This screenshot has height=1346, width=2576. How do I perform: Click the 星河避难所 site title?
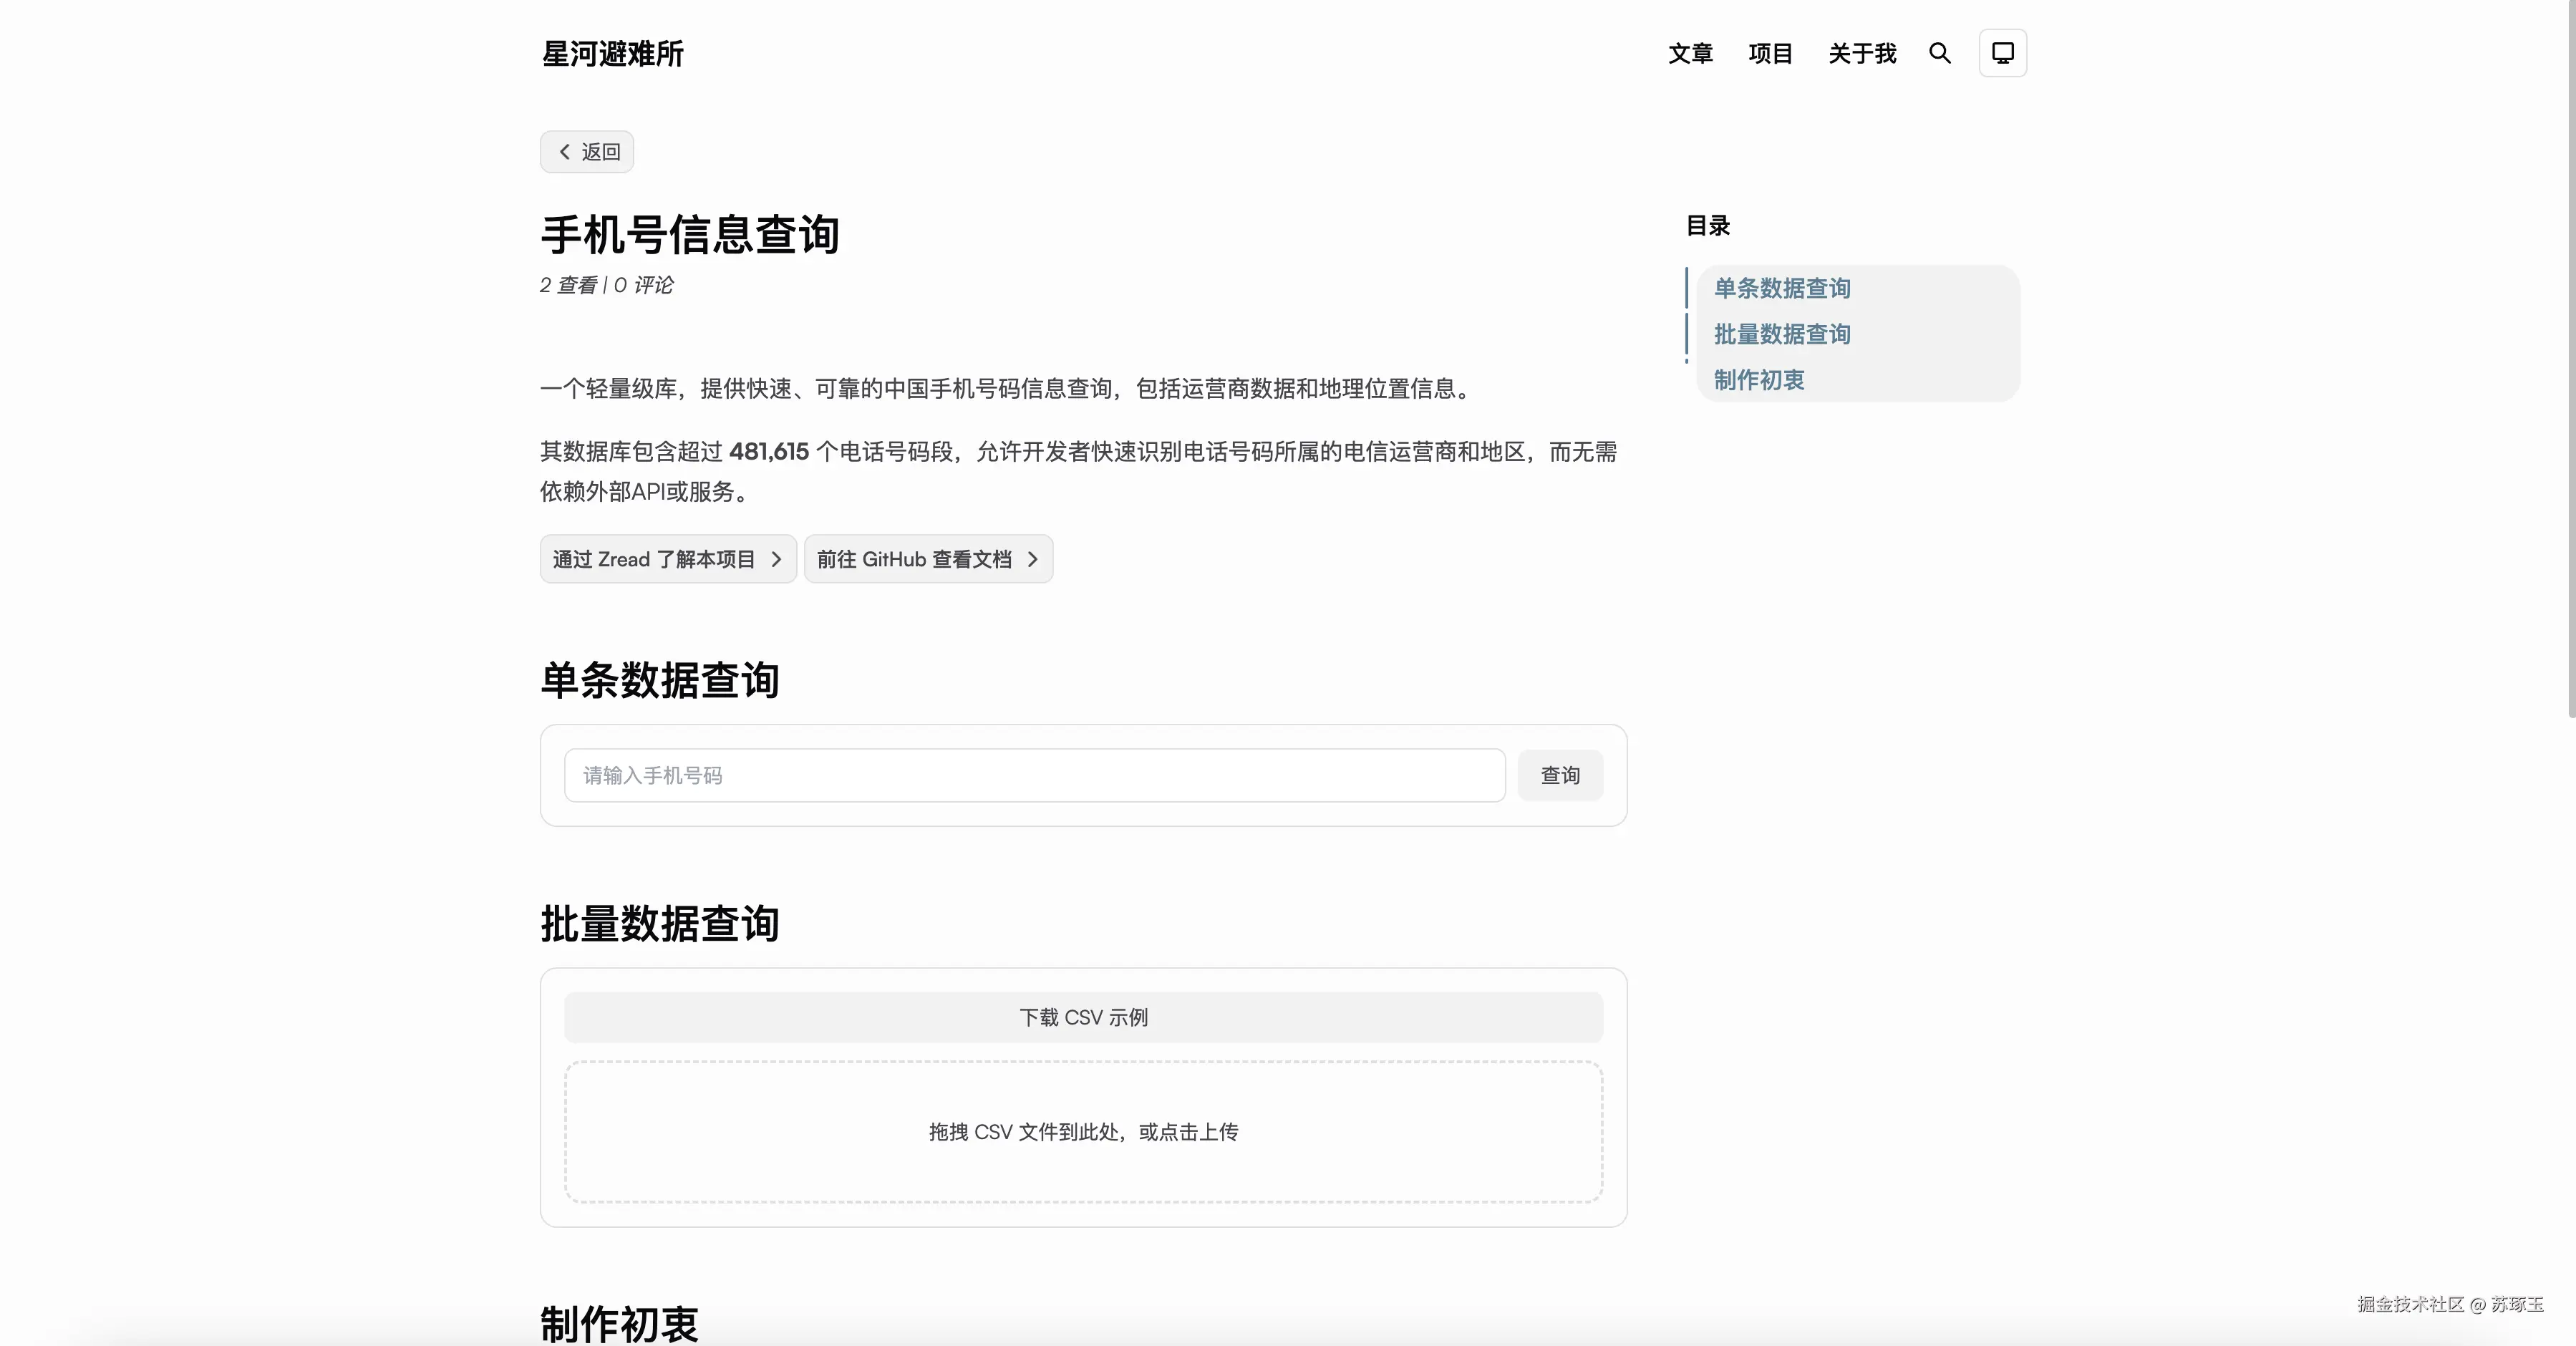[612, 53]
